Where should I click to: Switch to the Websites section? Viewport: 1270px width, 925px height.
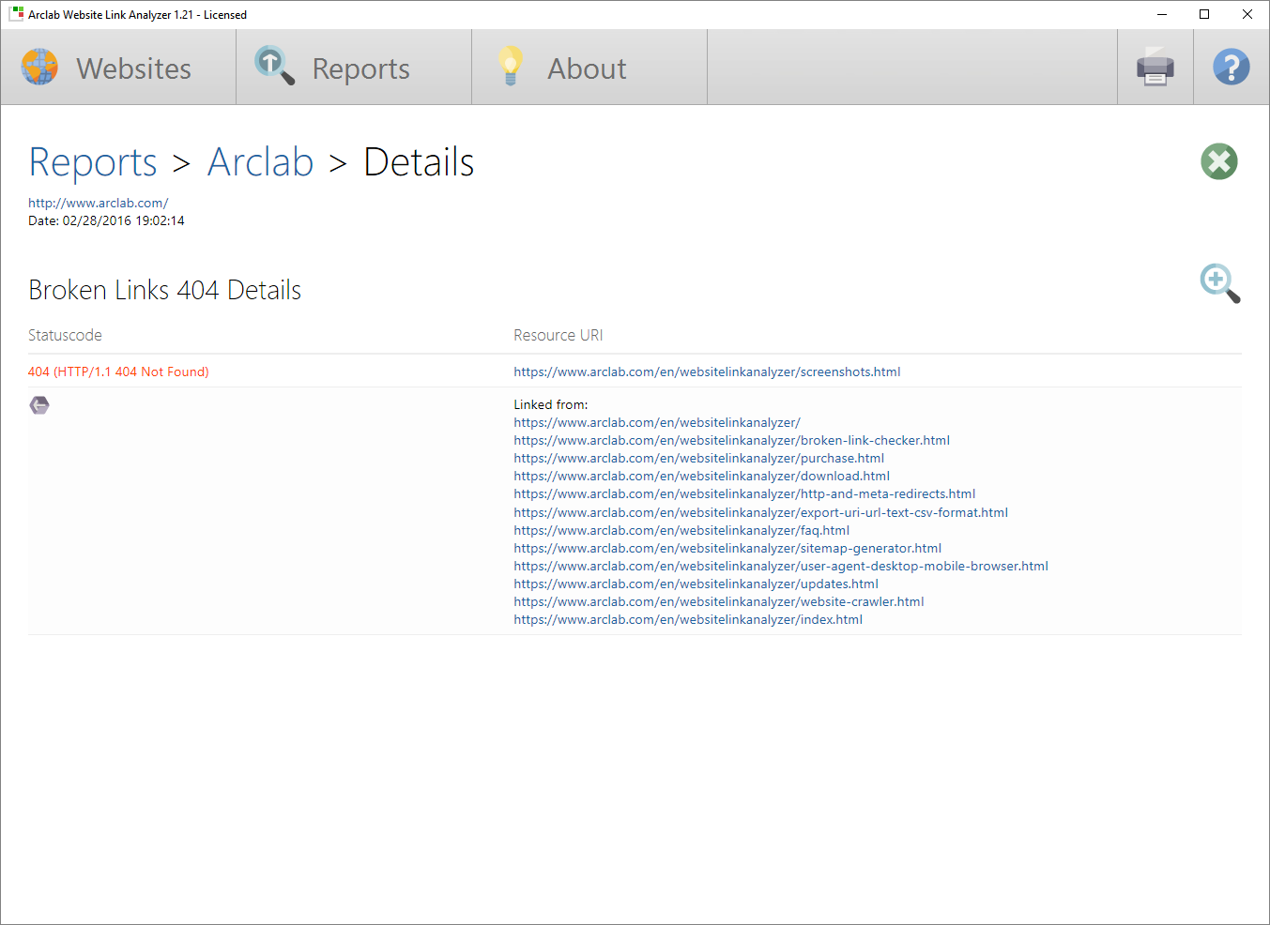point(133,67)
